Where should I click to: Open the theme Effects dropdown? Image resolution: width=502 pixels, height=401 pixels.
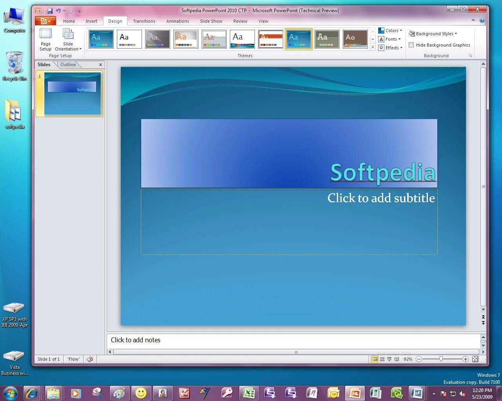coord(391,48)
